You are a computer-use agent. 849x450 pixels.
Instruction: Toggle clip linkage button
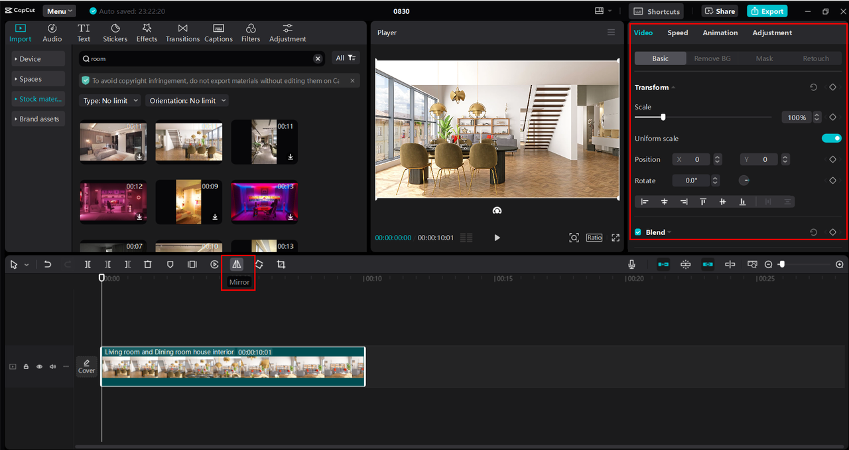click(x=708, y=264)
